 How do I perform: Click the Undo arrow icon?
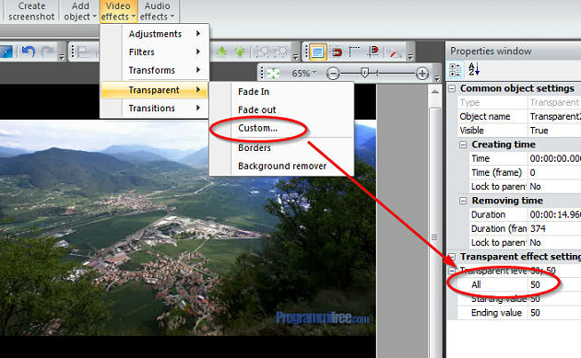click(29, 51)
